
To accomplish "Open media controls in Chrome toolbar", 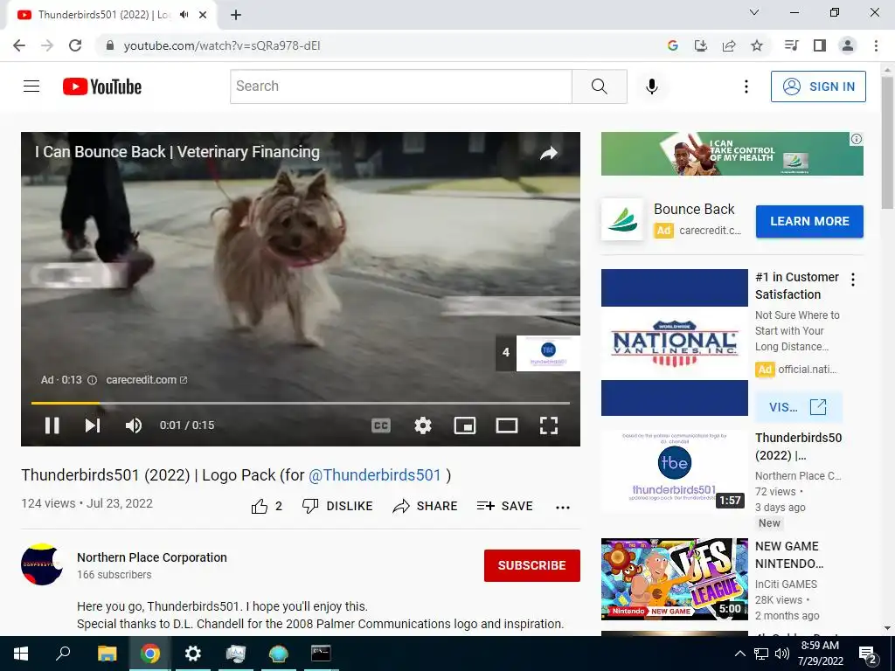I will [x=791, y=45].
